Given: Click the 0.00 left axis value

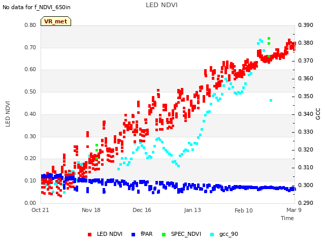Looking at the screenshot, I should click(30, 203).
